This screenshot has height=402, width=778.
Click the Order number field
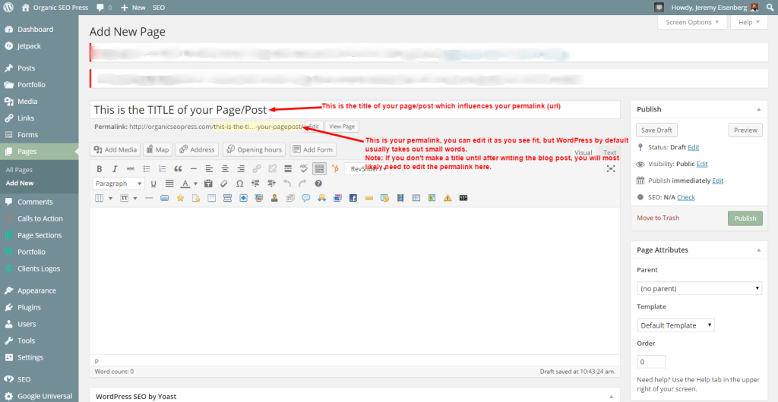click(x=651, y=361)
